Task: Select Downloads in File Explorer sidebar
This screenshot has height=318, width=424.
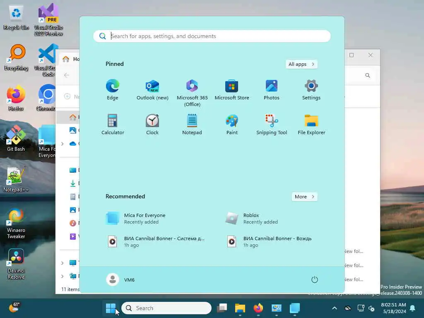Action: pos(74,183)
